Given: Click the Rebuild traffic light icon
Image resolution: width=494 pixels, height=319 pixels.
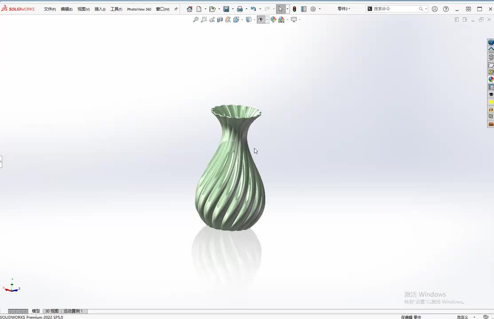Looking at the screenshot, I should [294, 9].
